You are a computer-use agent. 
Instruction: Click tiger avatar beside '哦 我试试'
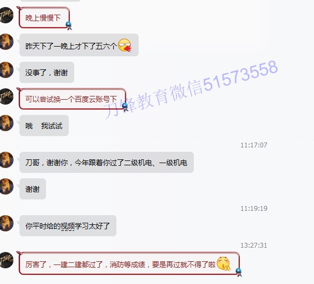6,123
